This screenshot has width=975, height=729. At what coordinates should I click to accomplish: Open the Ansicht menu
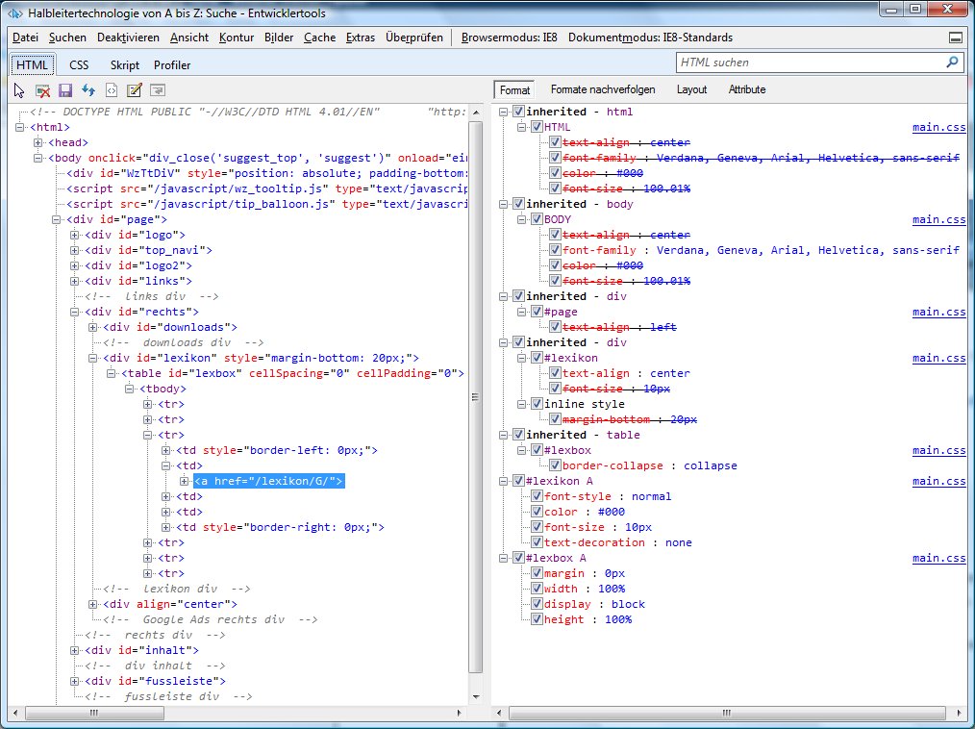[x=189, y=38]
